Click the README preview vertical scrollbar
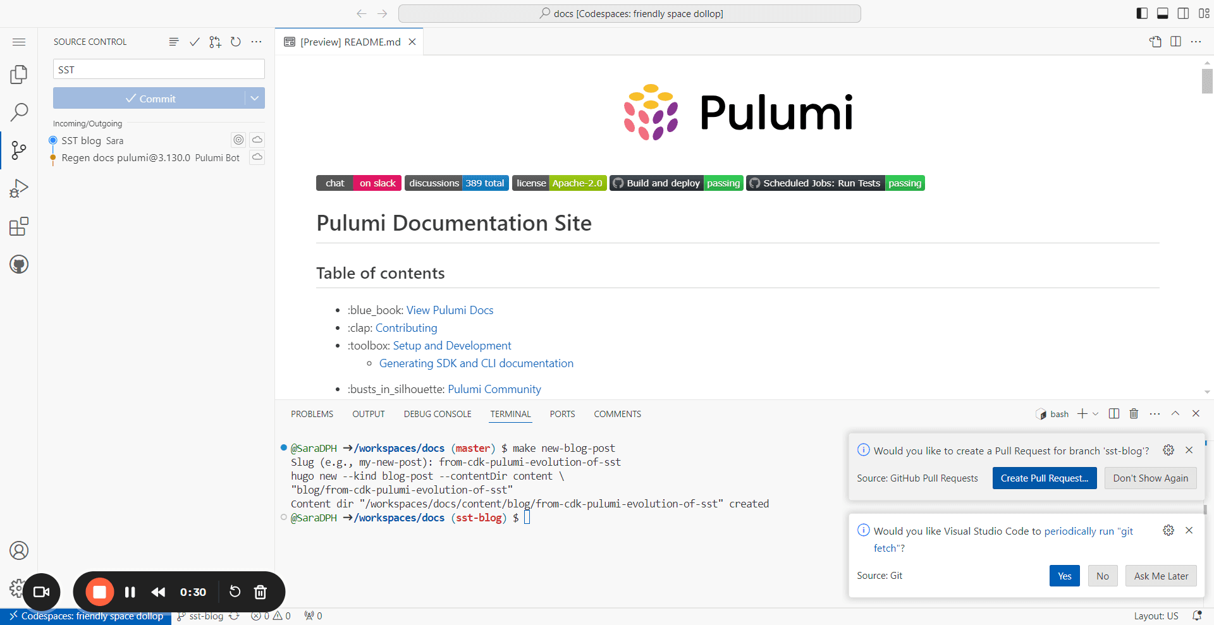 coord(1207,81)
